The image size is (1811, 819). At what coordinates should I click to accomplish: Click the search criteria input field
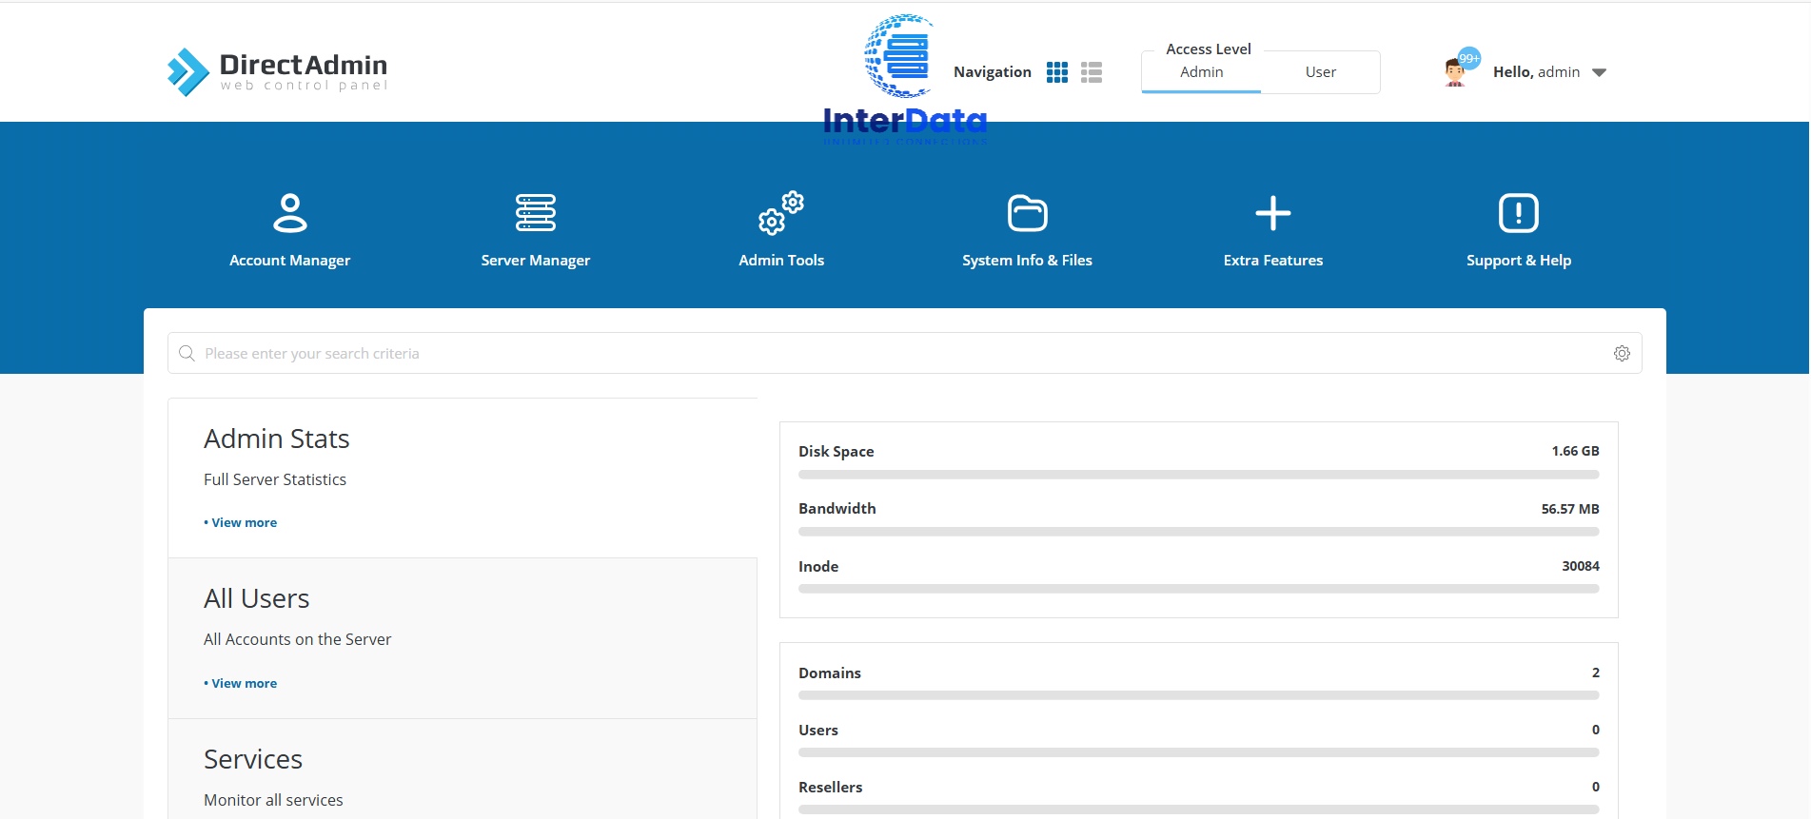pos(904,354)
